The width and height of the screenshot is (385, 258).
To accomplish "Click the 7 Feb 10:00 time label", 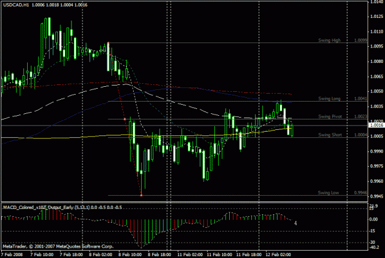I will click(x=42, y=254).
